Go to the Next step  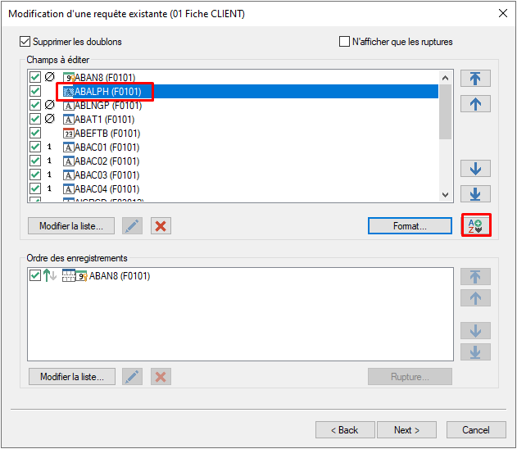click(x=406, y=430)
